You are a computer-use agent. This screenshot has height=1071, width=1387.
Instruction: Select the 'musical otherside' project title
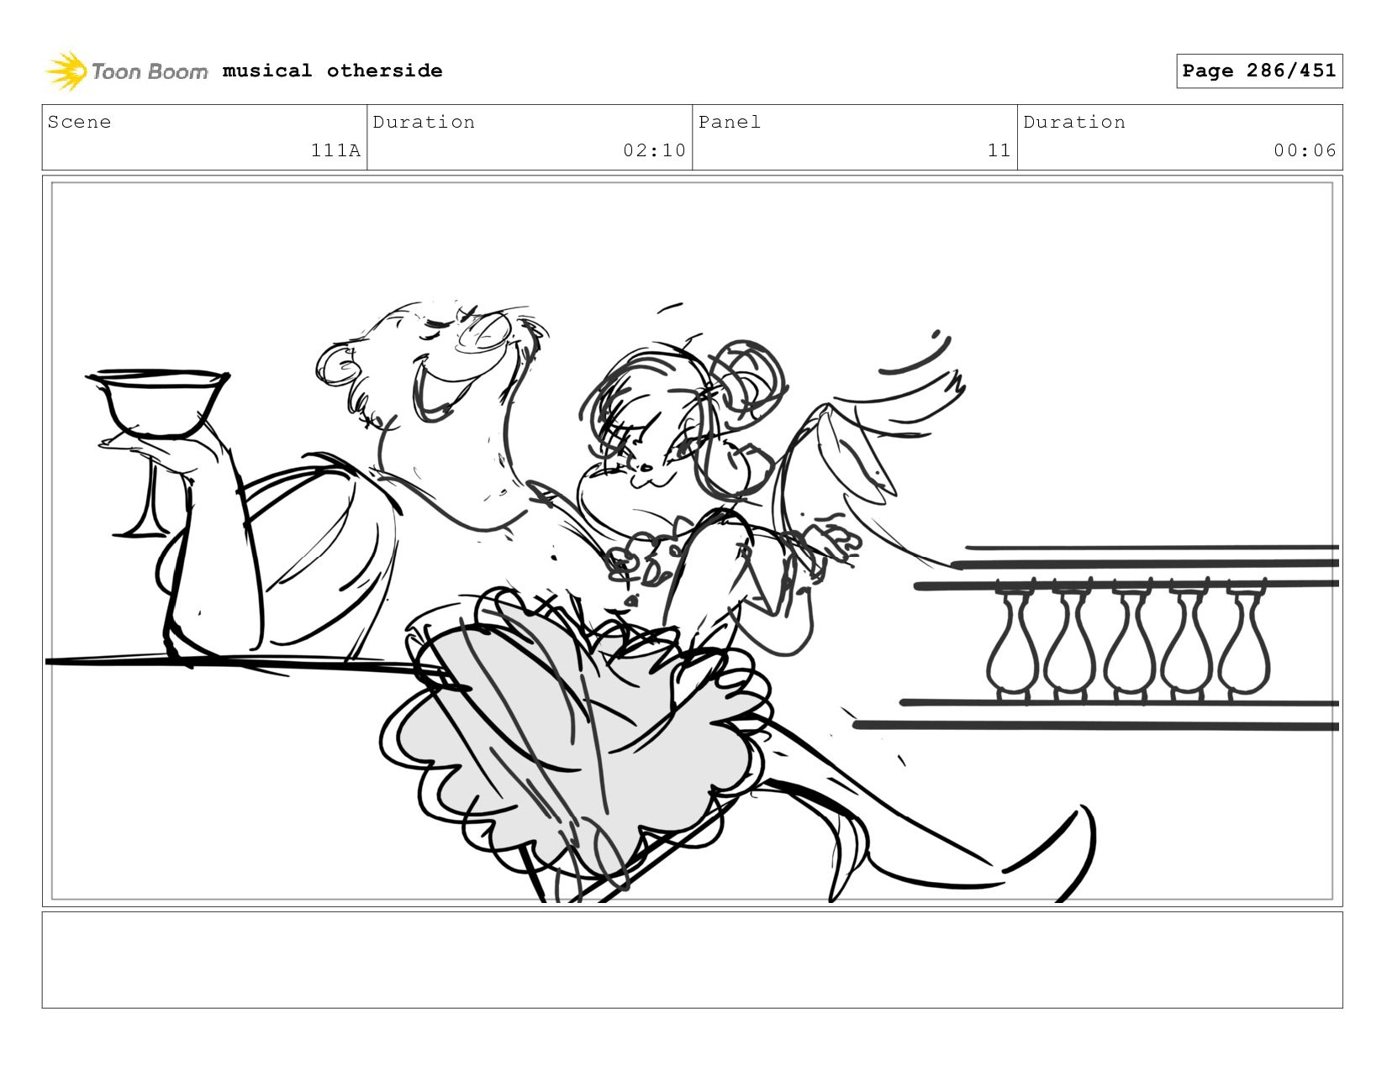[x=332, y=71]
